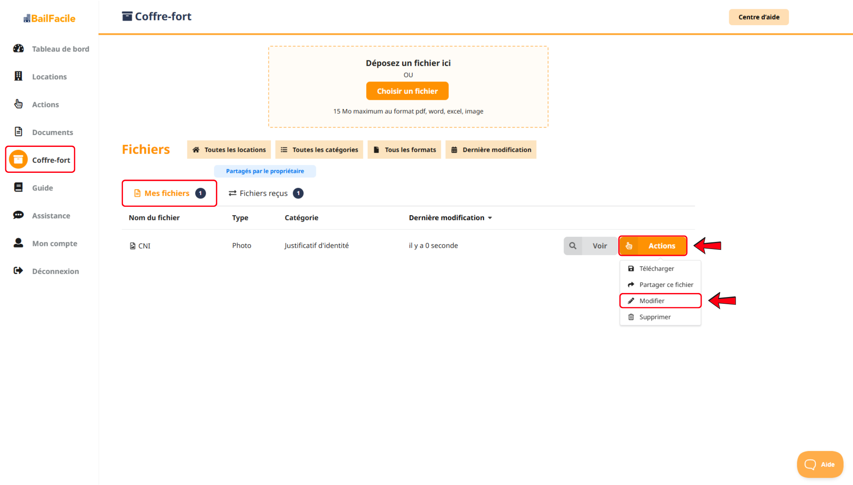Open the Centre d'aide button

[758, 17]
